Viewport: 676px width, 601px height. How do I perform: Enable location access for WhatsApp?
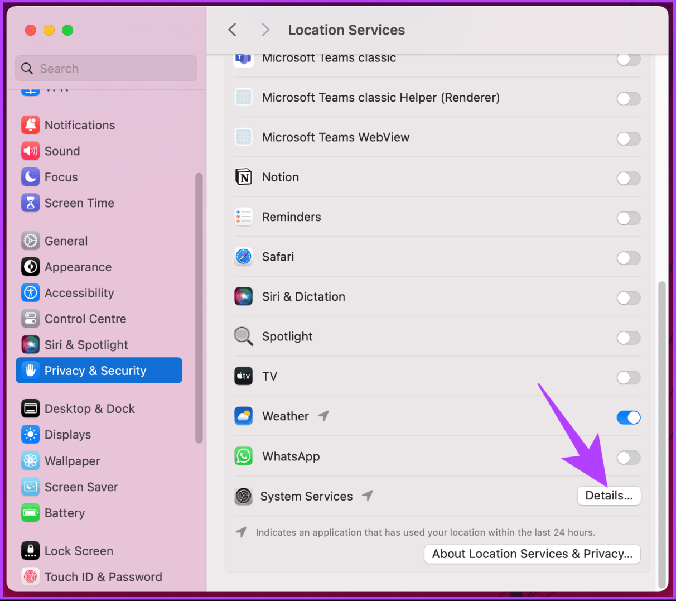point(629,458)
